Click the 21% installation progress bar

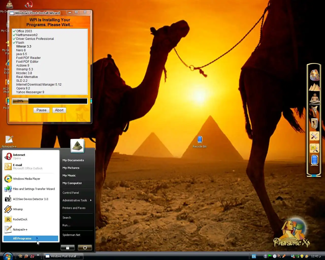coord(50,101)
